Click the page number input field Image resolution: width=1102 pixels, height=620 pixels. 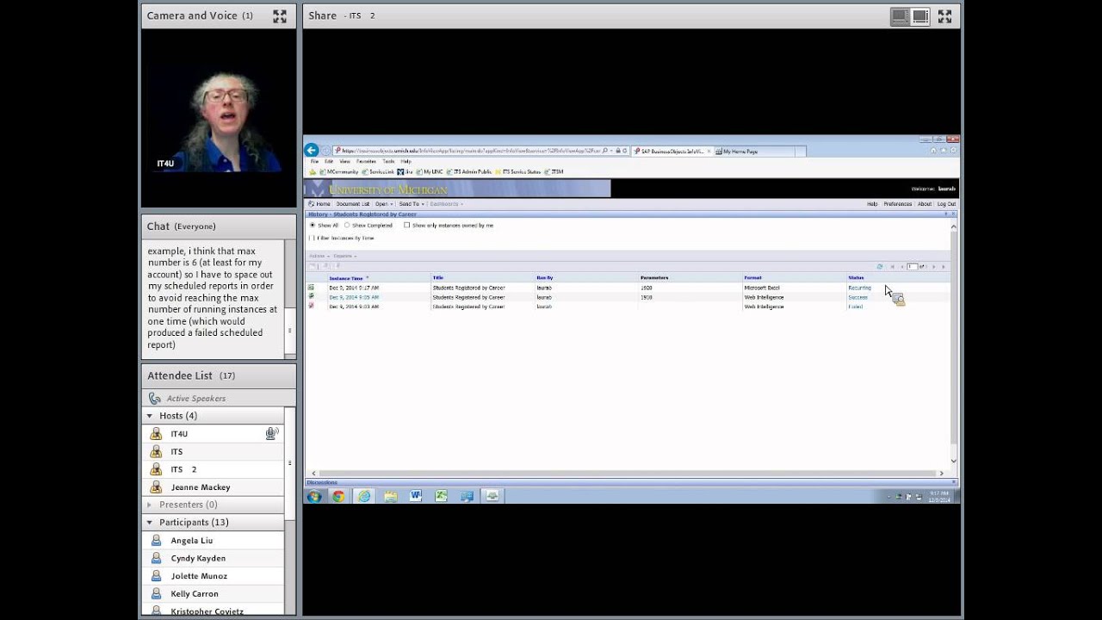click(x=913, y=267)
